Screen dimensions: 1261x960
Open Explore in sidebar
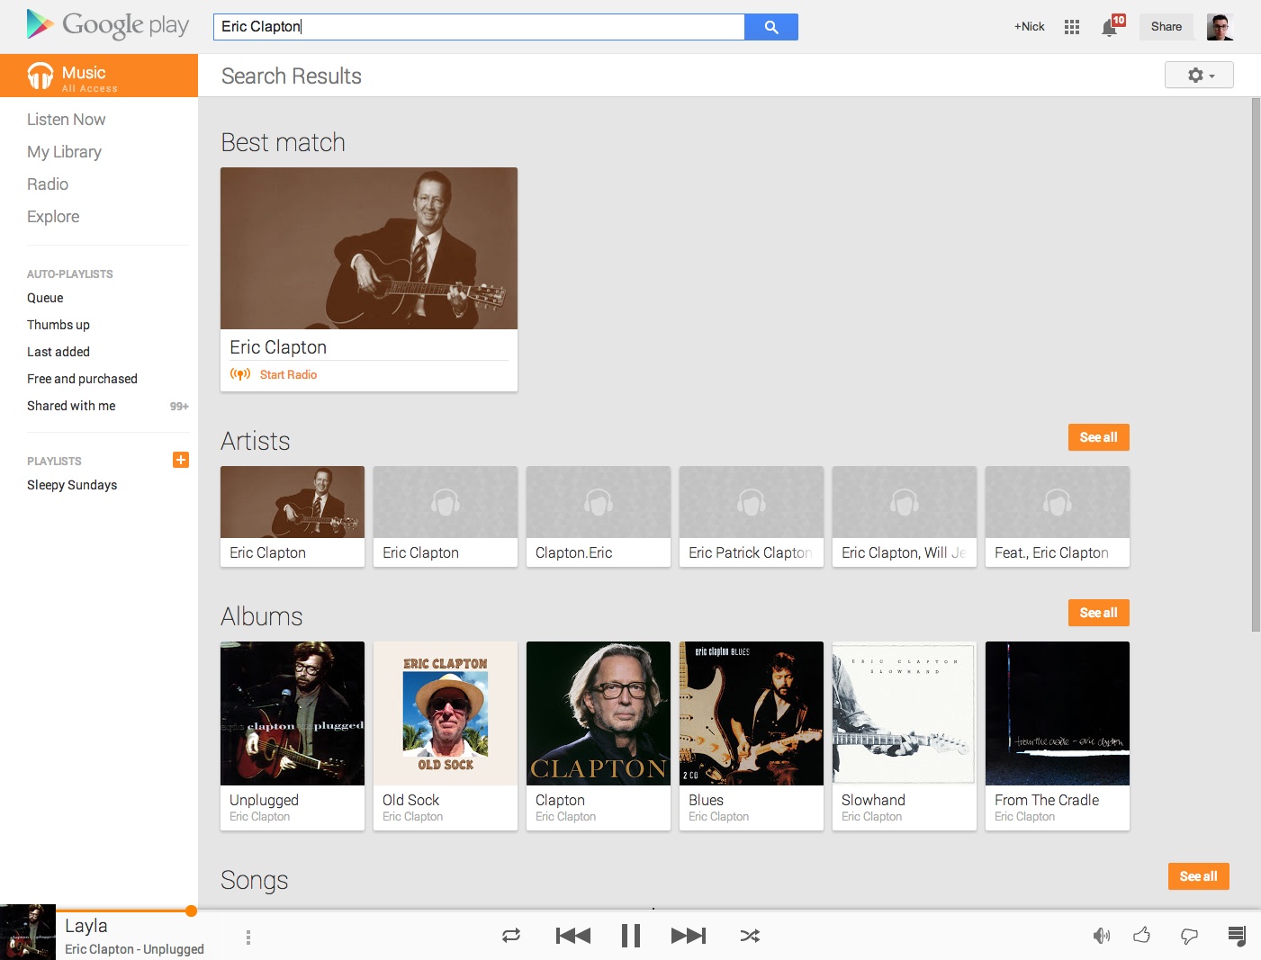point(53,217)
